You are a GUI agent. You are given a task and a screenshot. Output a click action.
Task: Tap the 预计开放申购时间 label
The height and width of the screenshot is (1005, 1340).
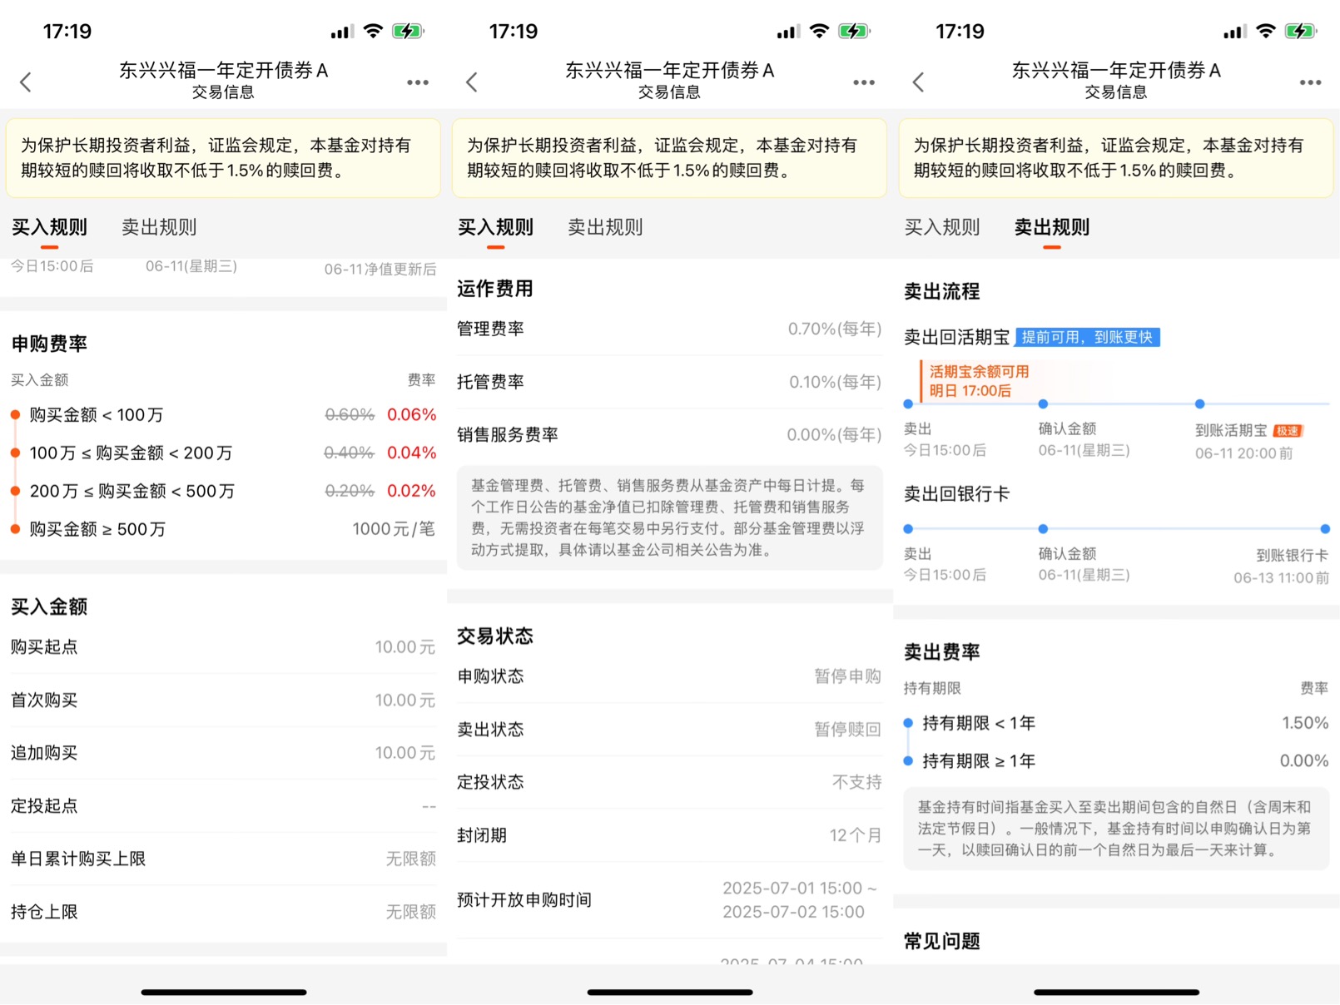[x=524, y=900]
